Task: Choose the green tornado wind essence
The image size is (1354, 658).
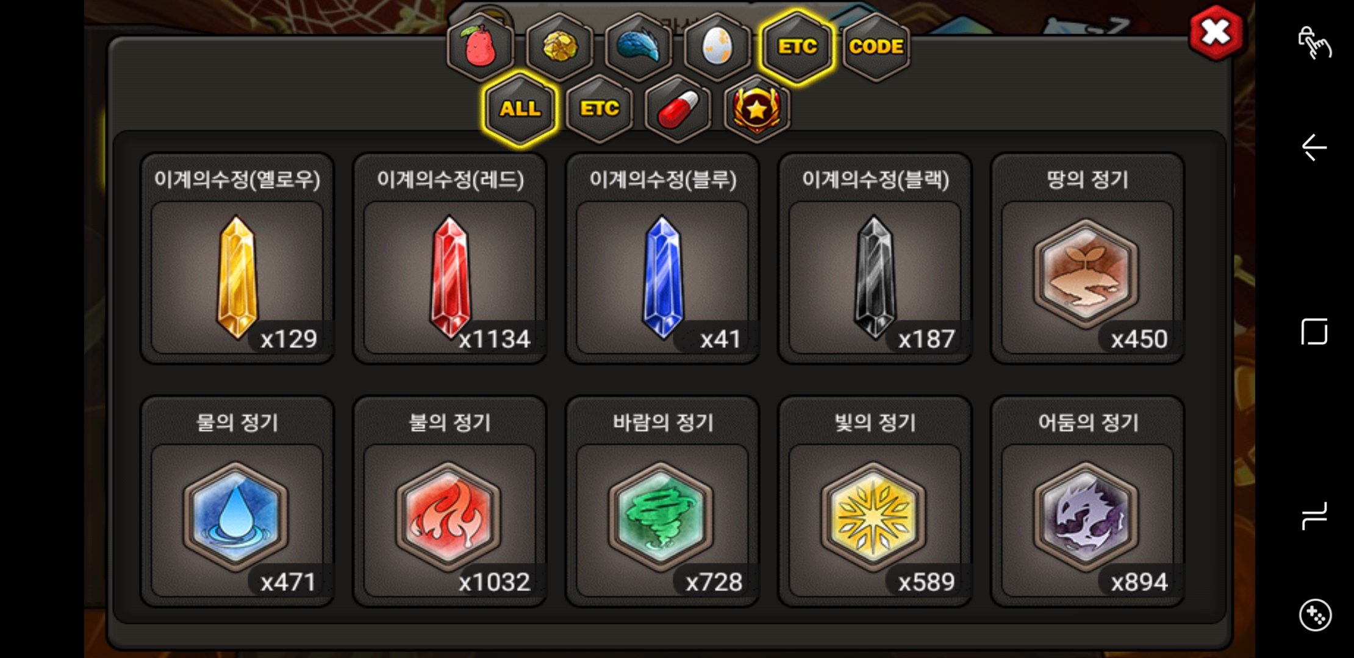Action: [662, 502]
